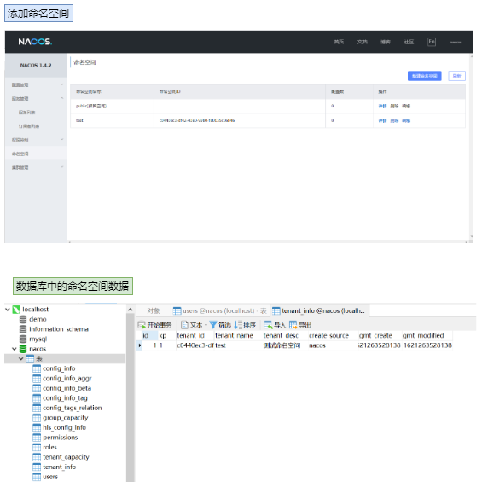Image resolution: width=482 pixels, height=487 pixels.
Task: Collapse 服务管理 menu in Nacos sidebar
Action: click(x=61, y=98)
